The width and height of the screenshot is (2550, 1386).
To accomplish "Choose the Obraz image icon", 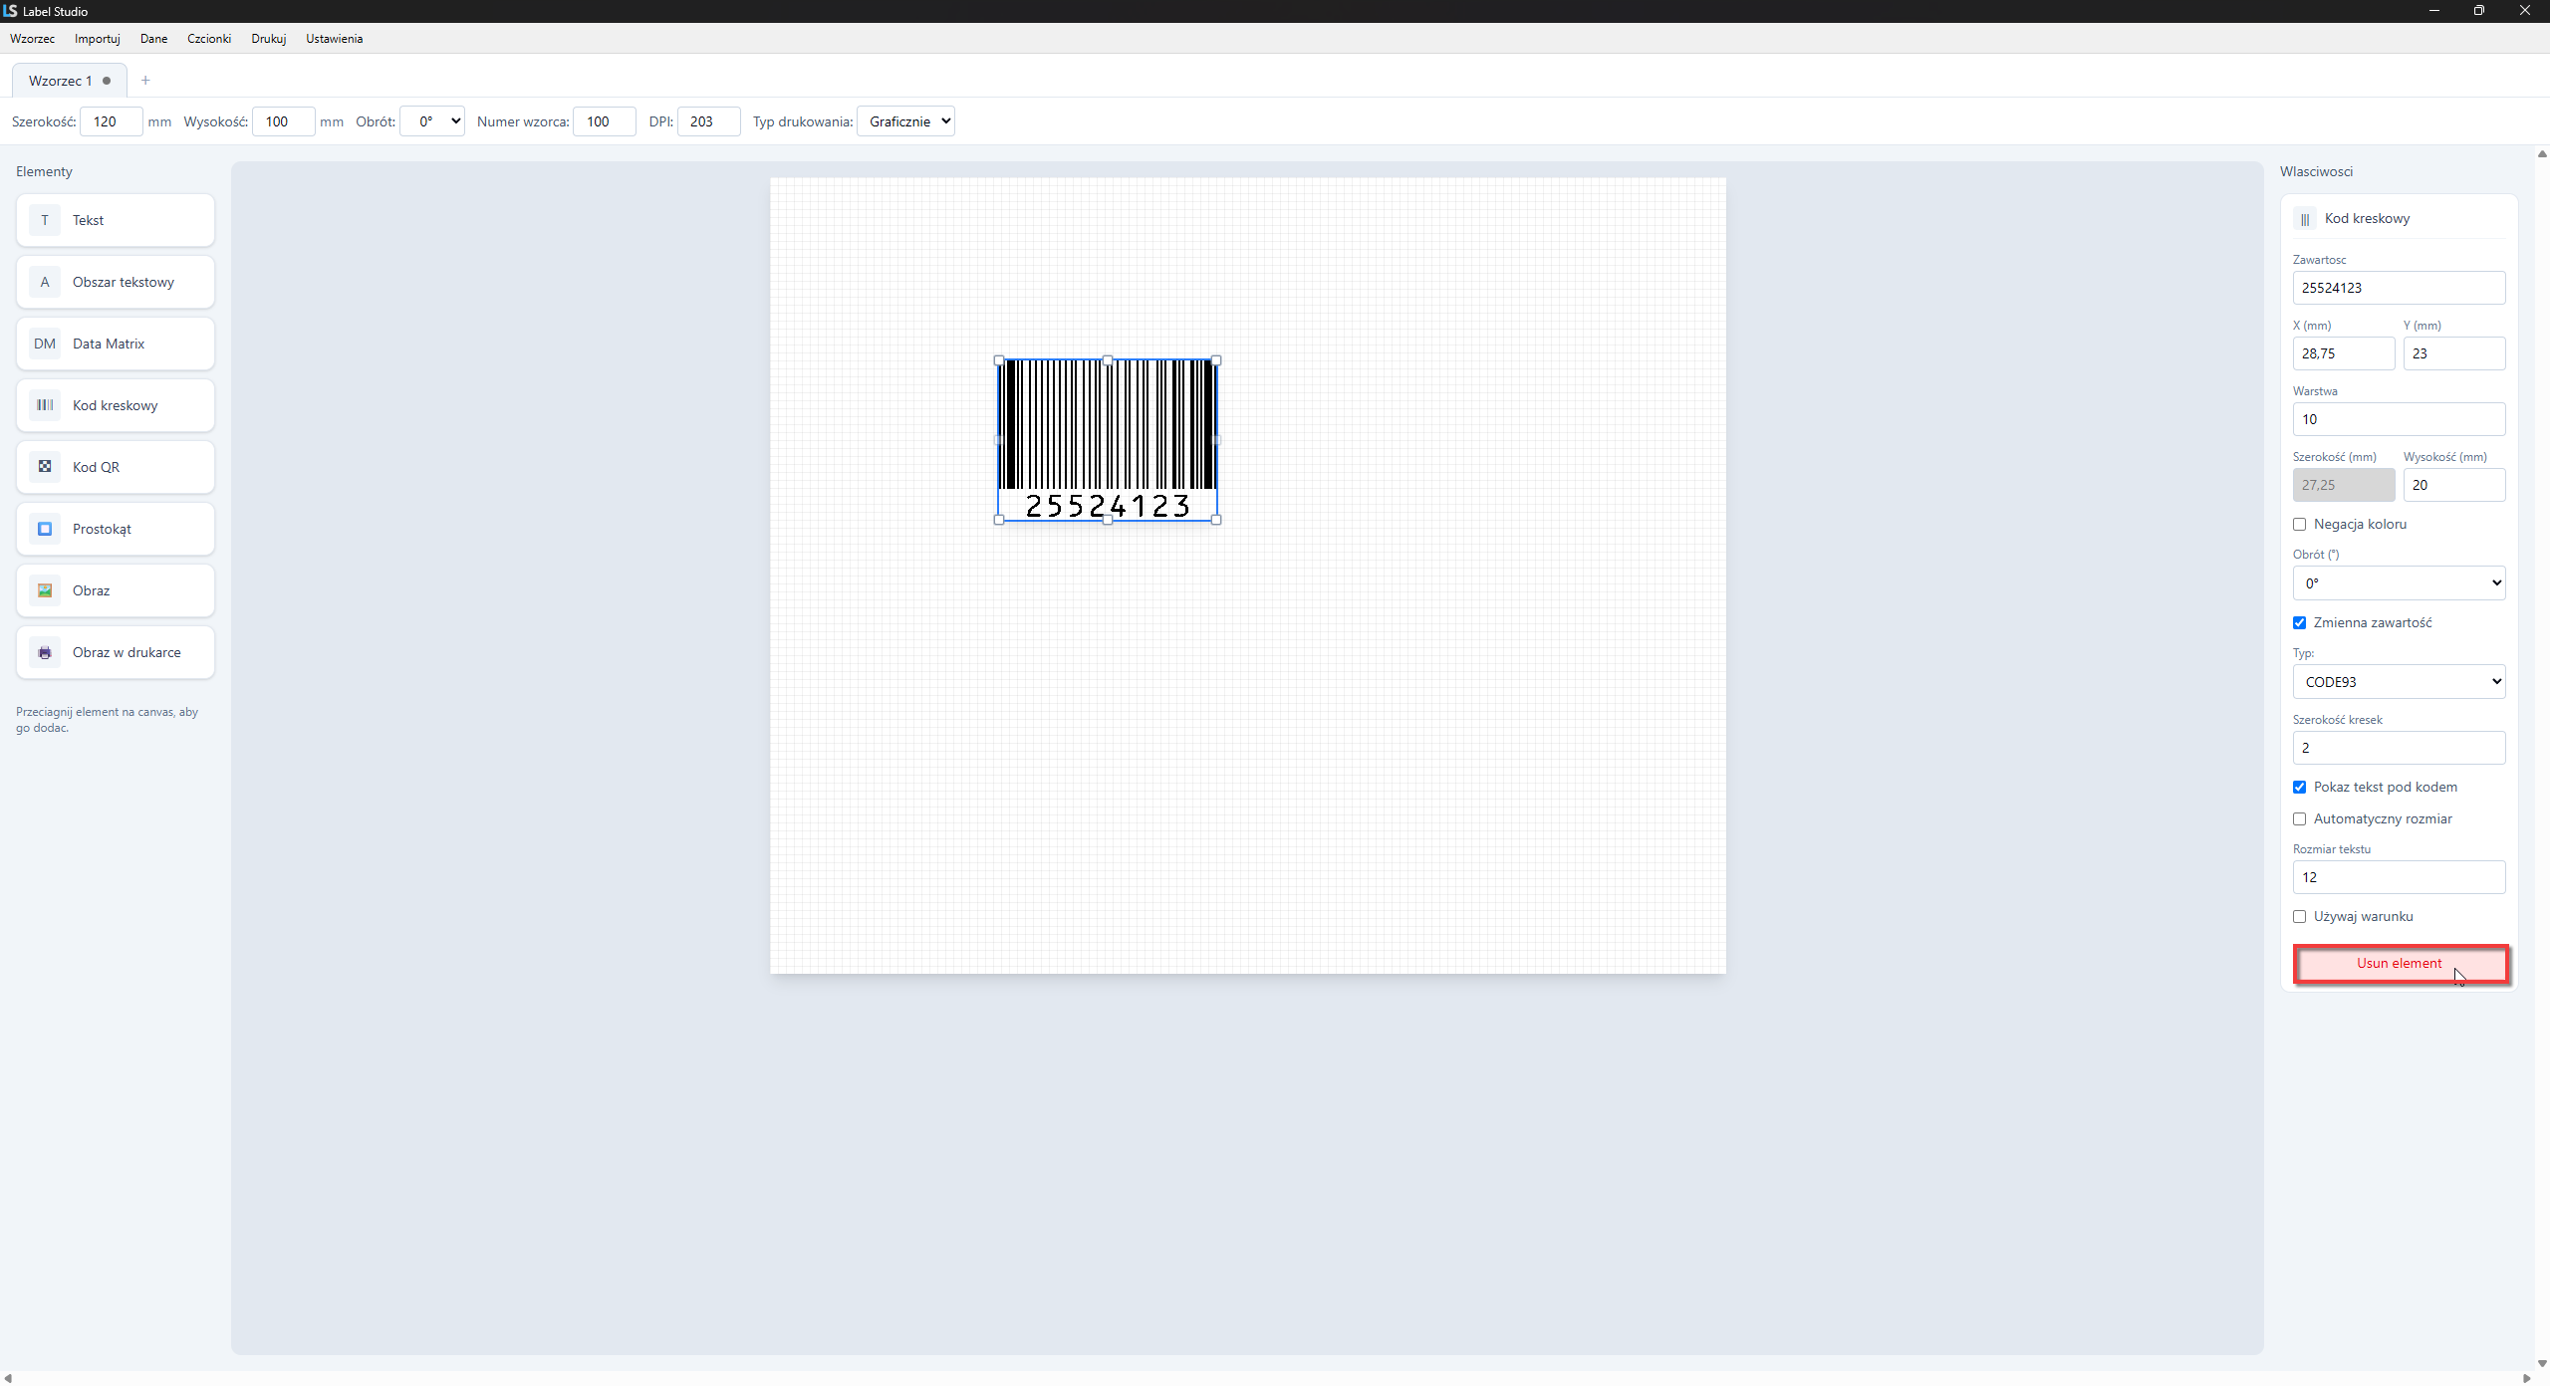I will click(x=45, y=590).
